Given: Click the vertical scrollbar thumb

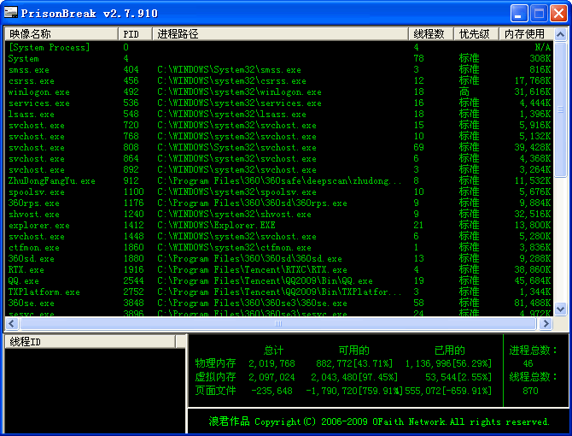Looking at the screenshot, I should tap(560, 109).
